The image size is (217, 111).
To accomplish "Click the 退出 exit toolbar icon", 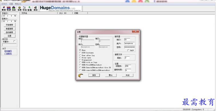I will [35, 9].
